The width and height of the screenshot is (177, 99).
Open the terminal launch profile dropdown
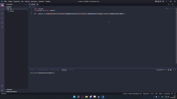coord(166,70)
